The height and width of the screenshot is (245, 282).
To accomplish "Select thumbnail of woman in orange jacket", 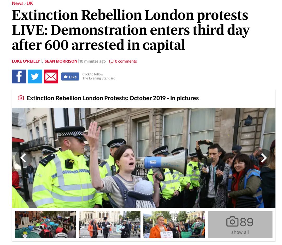I will [174, 224].
